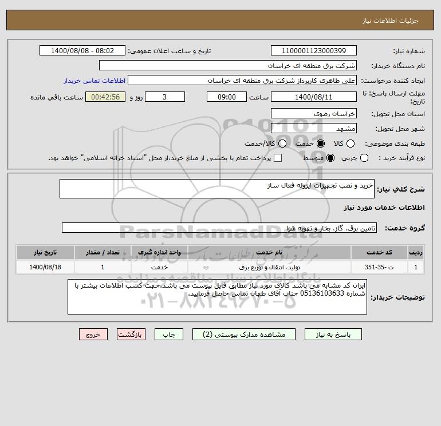
Task: Choose the متوسط purchase type radio
Action: pos(330,158)
